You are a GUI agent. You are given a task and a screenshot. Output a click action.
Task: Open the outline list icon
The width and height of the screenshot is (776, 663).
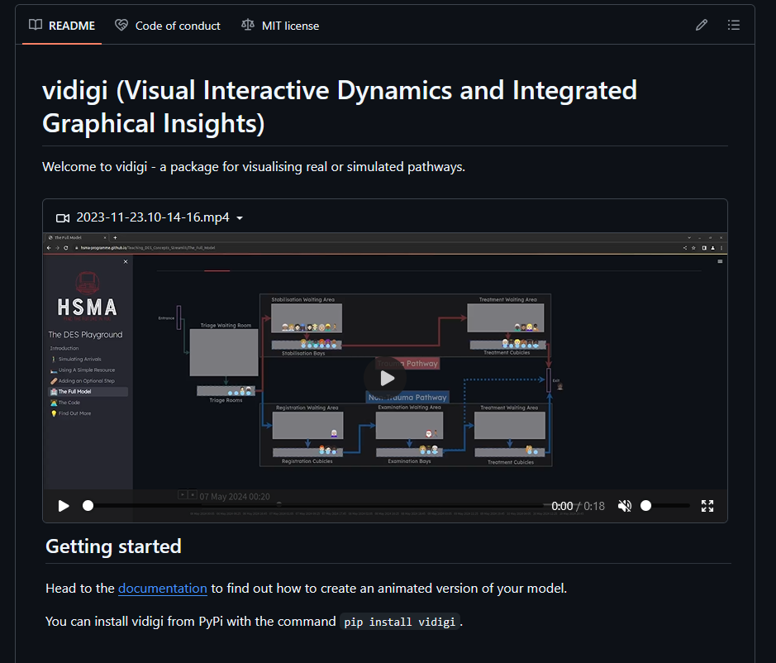click(733, 26)
